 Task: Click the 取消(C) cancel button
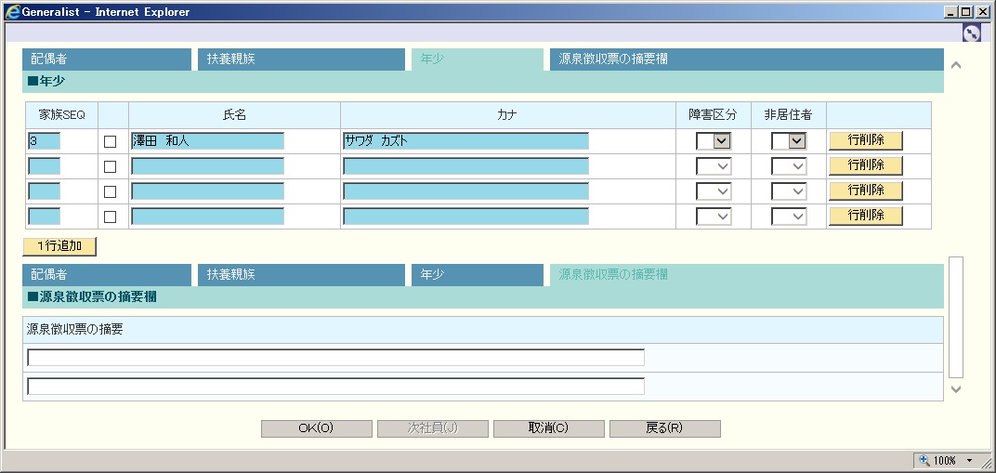point(548,428)
